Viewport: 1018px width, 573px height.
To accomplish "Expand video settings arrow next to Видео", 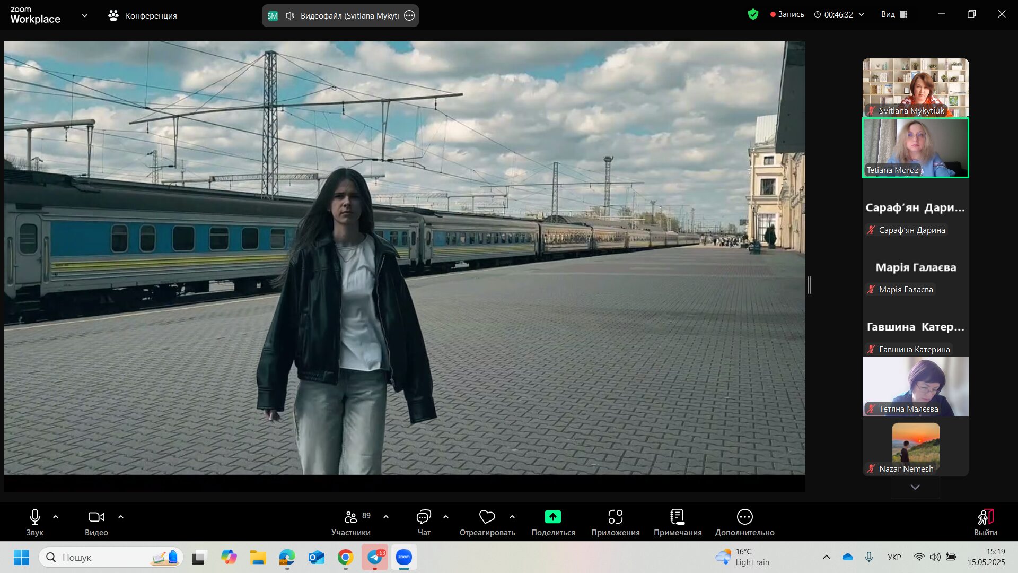I will pyautogui.click(x=121, y=516).
